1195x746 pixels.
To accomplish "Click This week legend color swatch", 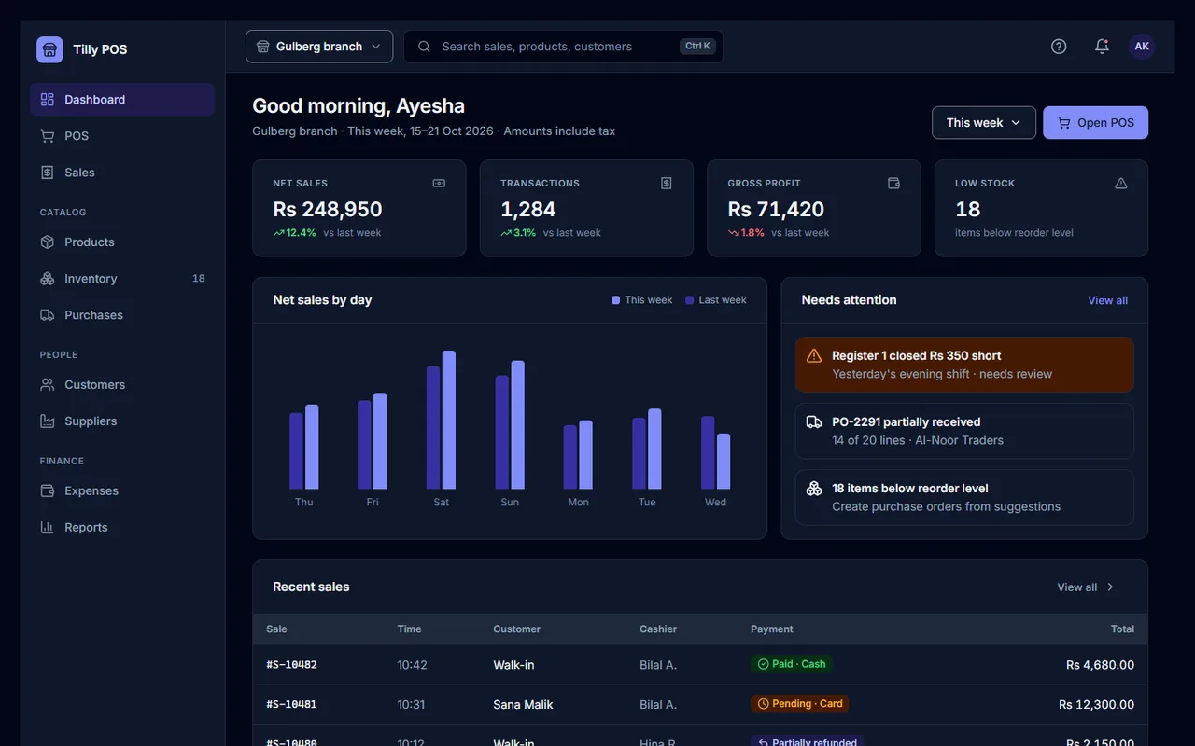I will 615,300.
